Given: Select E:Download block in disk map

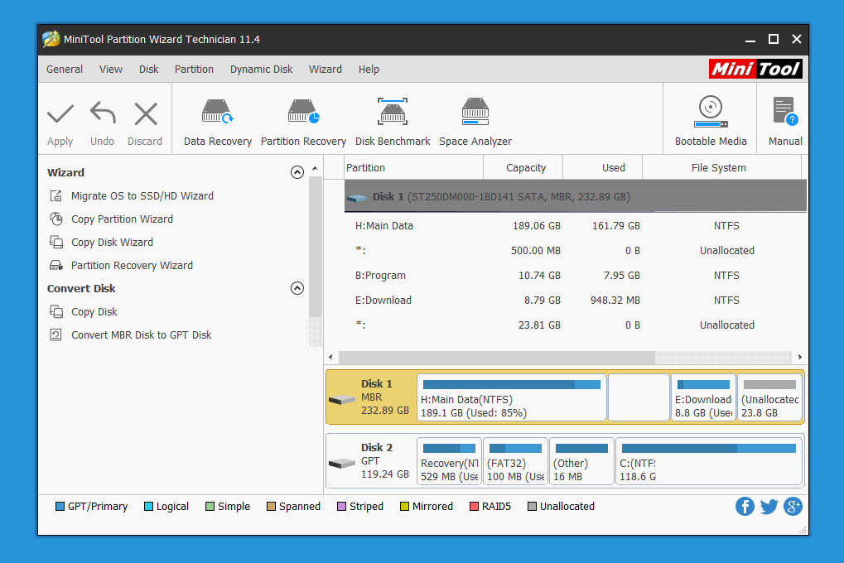Looking at the screenshot, I should point(703,397).
